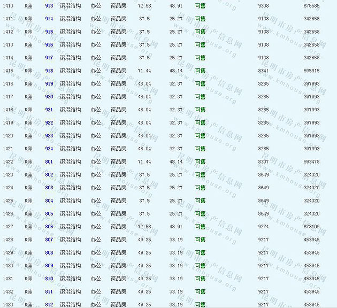The width and height of the screenshot is (337, 308).
Task: Click 可售 status in row 1415
Action: 200,71
